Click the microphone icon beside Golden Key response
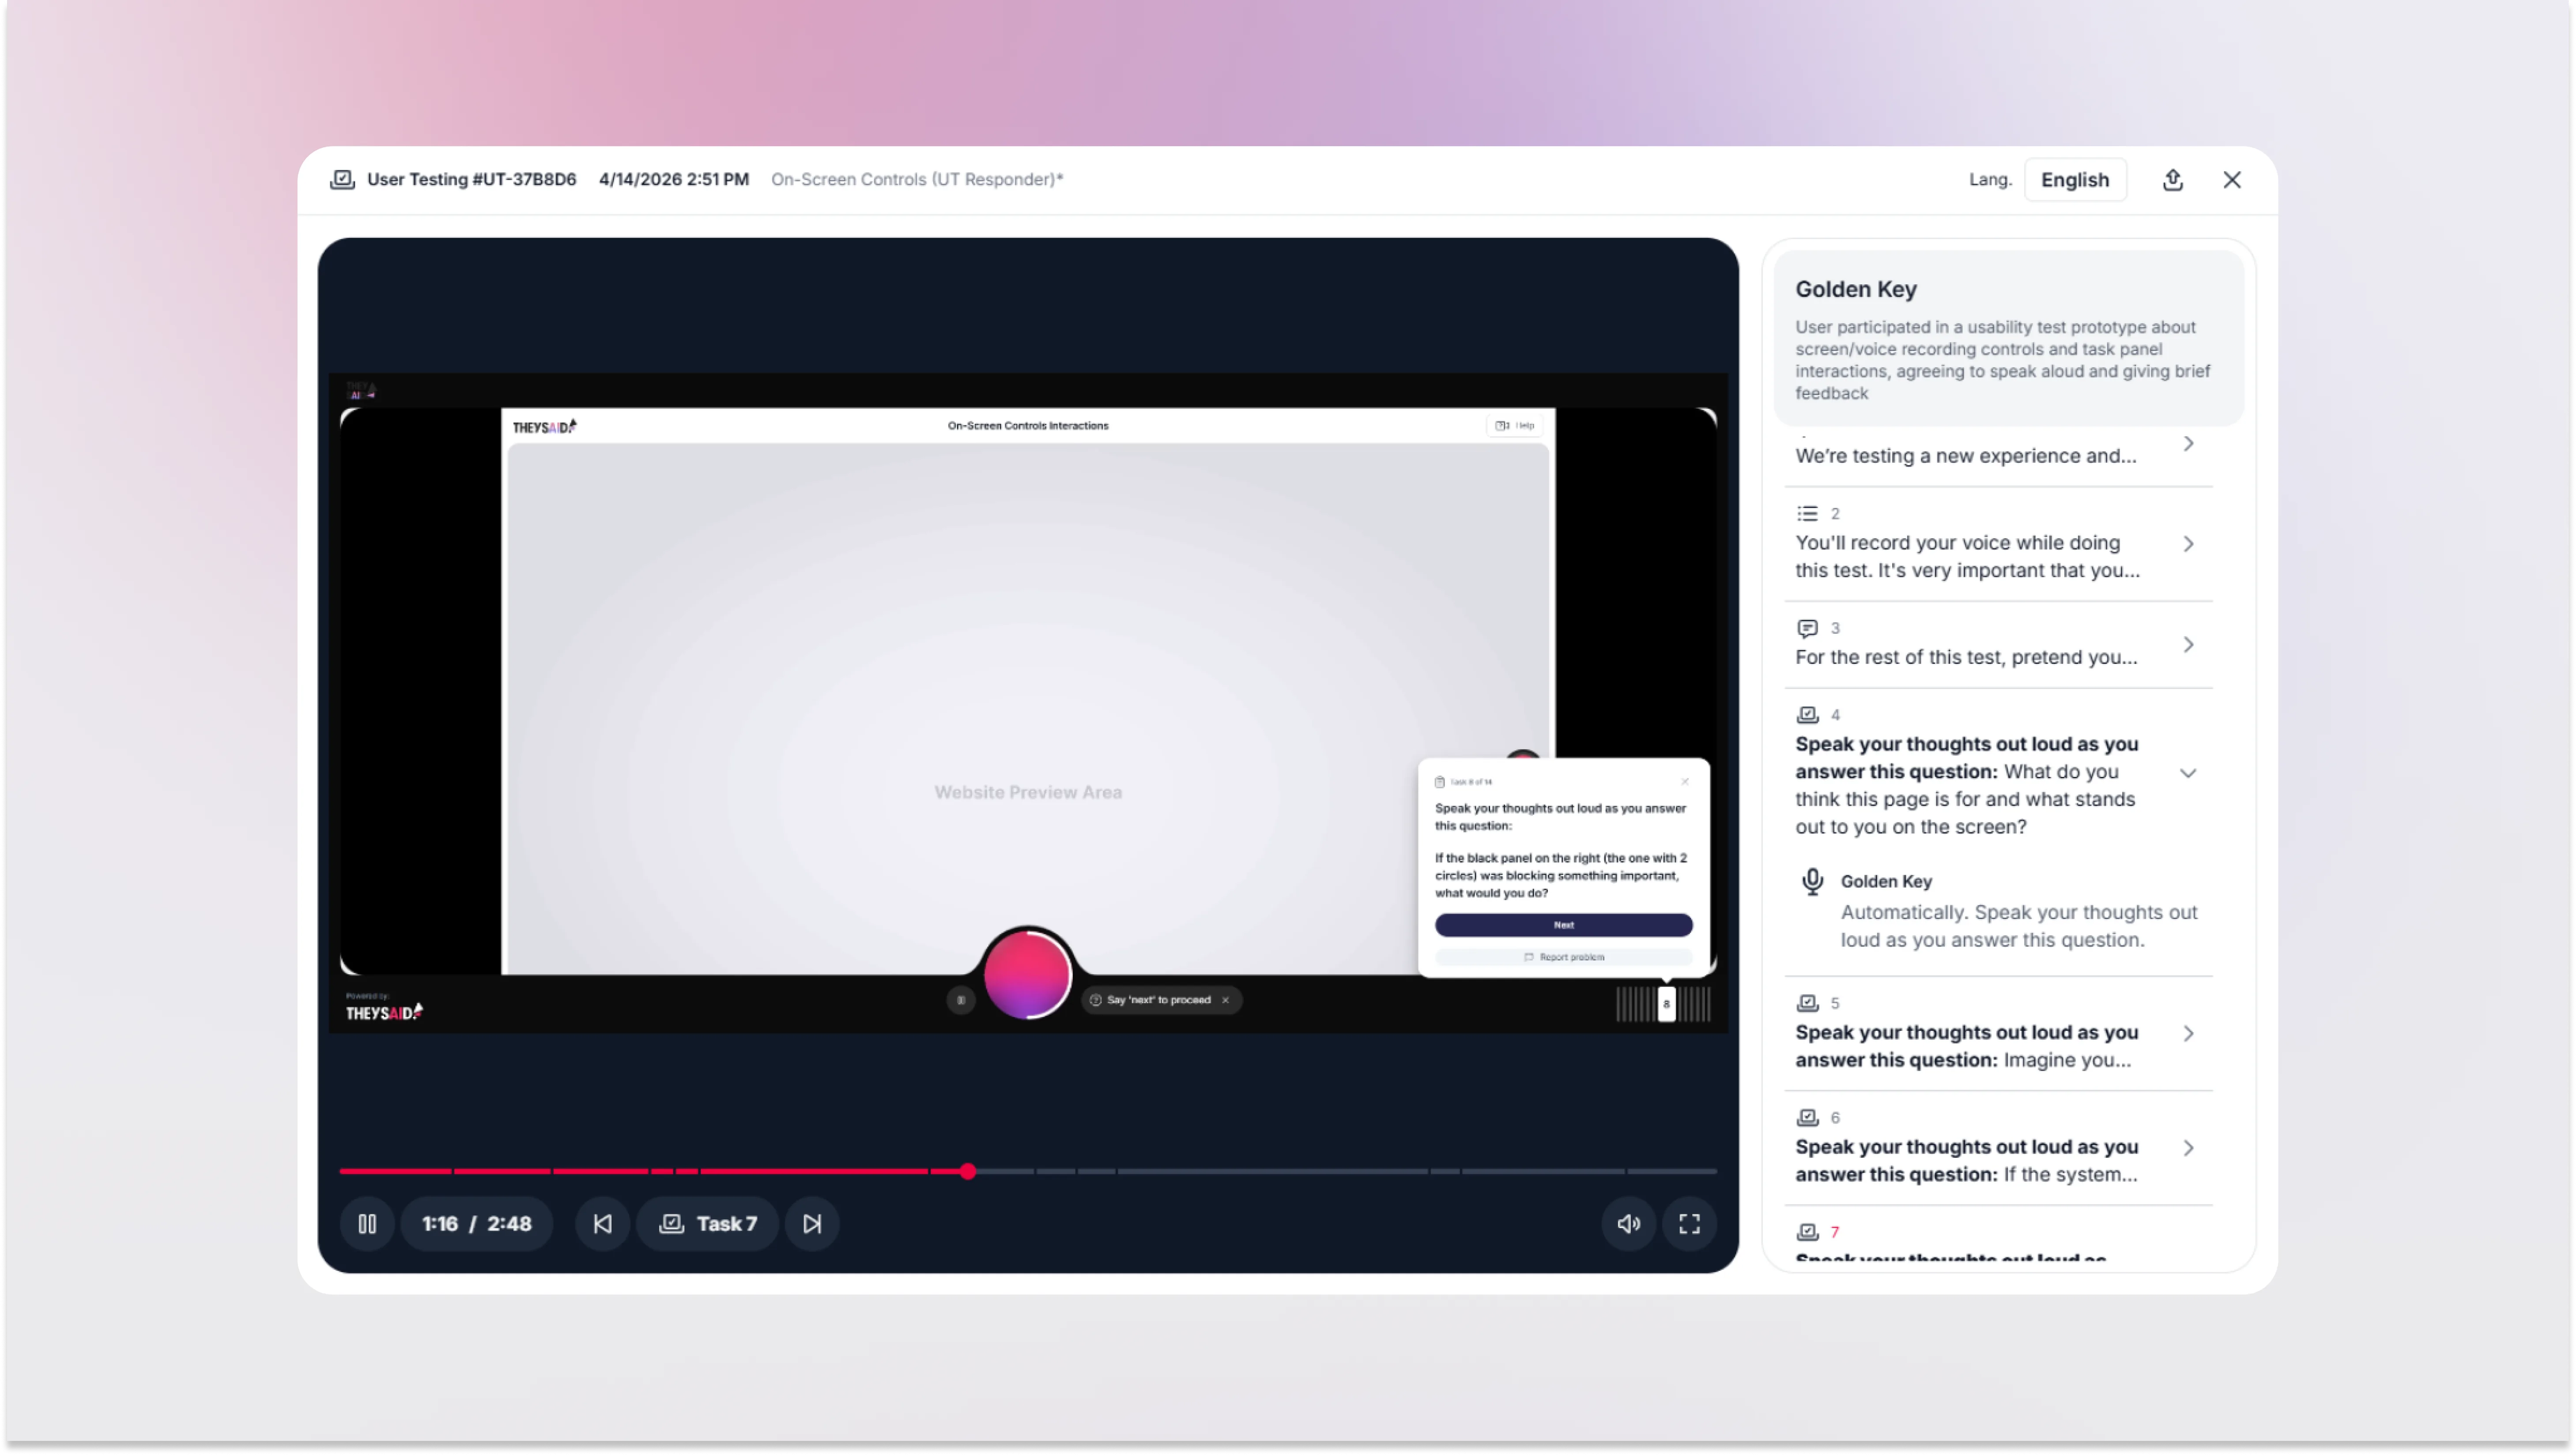Screen dimensions: 2576x1455 1812,881
